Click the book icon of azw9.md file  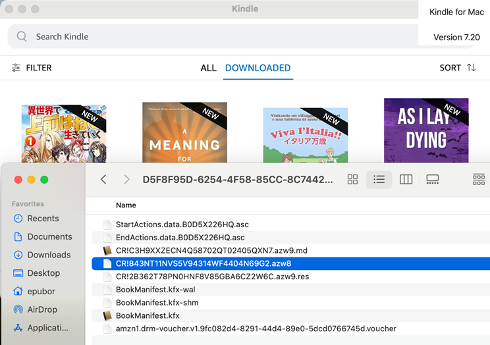107,251
